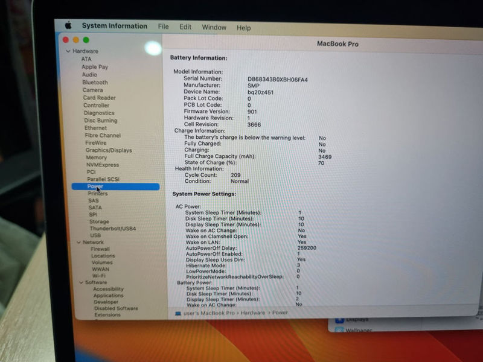483x362 pixels.
Task: Select Parallel SCSI in the sidebar
Action: (103, 179)
